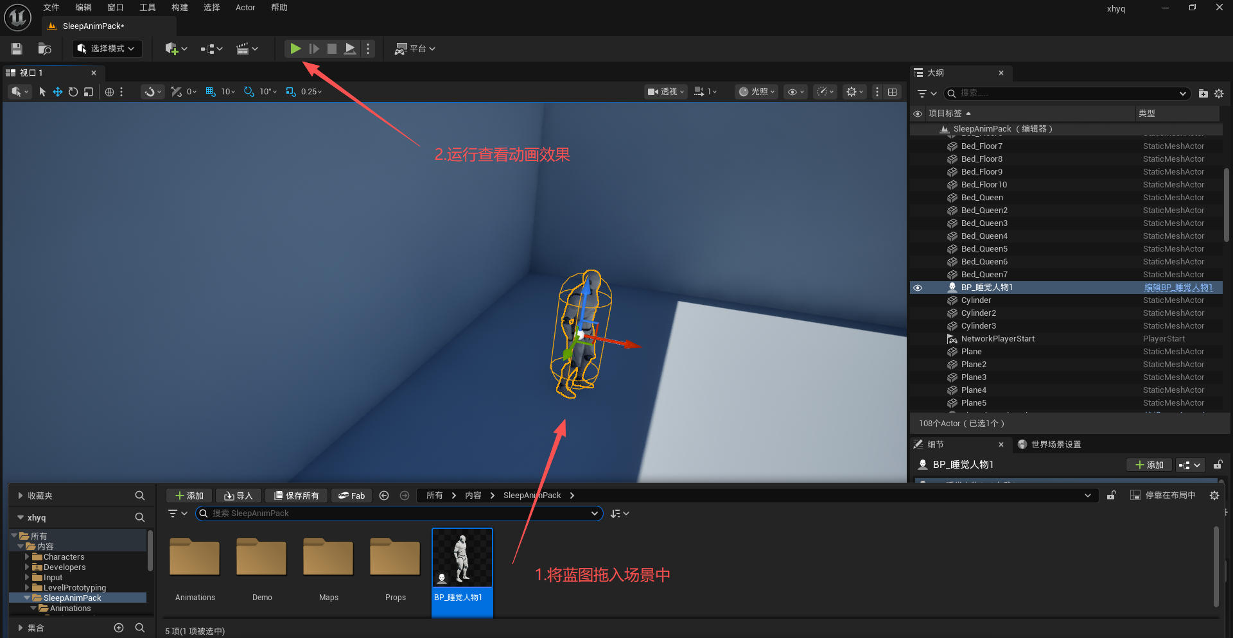Screen dimensions: 1233x638
Task: Toggle rotation snapping icon
Action: click(249, 92)
